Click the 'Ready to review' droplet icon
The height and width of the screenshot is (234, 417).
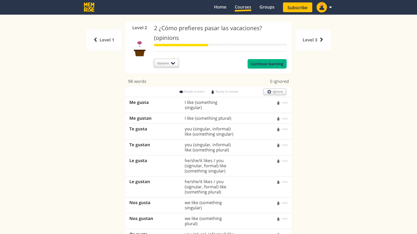point(212,91)
